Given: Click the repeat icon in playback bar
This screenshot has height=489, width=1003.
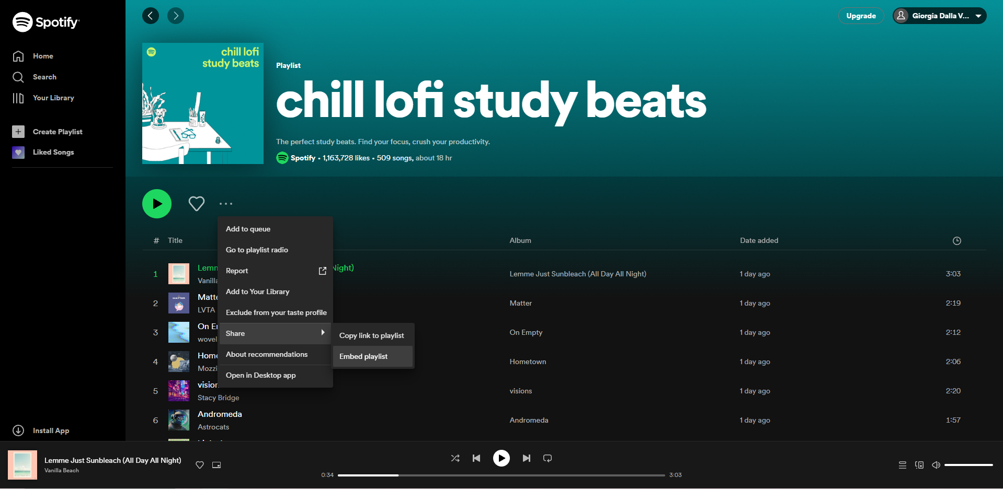Looking at the screenshot, I should (x=547, y=458).
